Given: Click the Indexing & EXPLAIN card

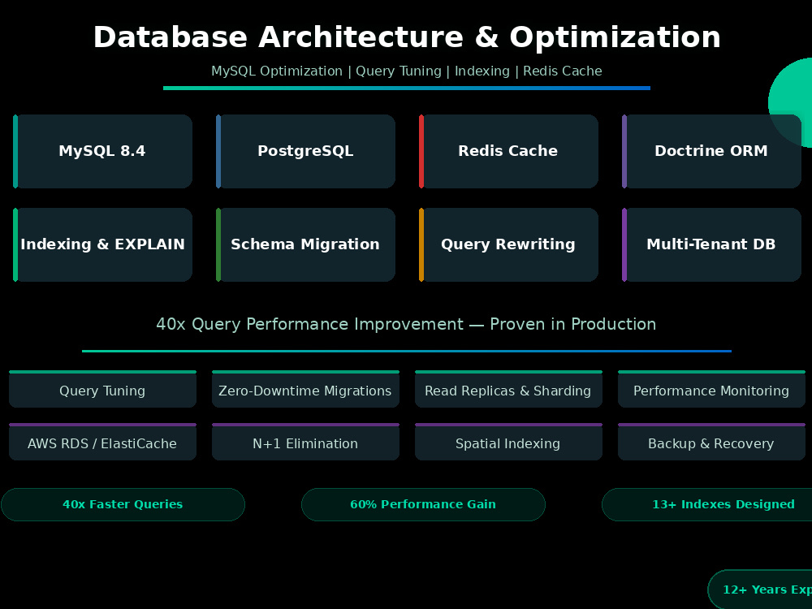Looking at the screenshot, I should [102, 244].
